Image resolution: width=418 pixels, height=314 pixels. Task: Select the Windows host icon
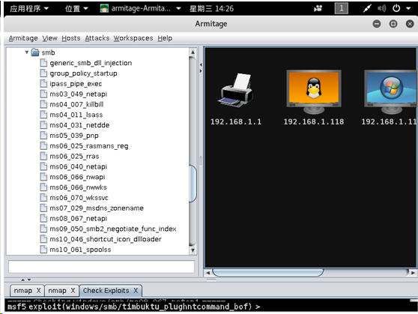click(390, 92)
